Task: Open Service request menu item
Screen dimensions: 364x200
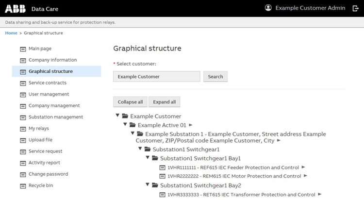Action: click(x=46, y=151)
